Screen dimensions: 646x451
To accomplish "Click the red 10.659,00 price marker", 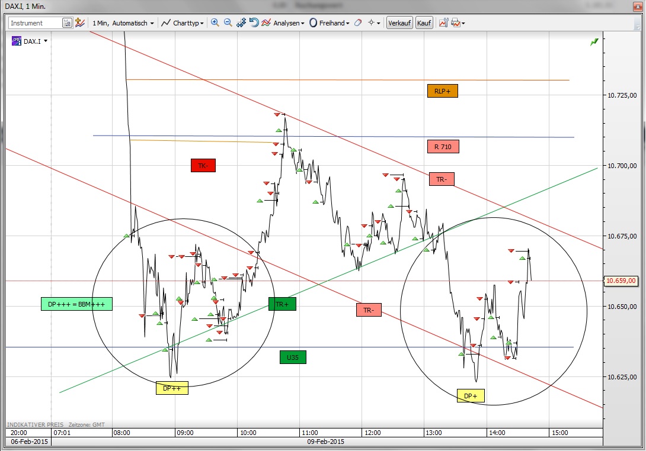I will pyautogui.click(x=621, y=281).
